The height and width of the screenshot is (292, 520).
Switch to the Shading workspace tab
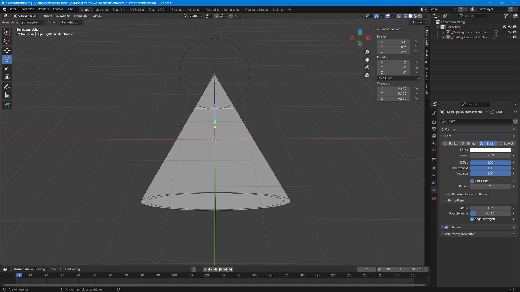click(177, 10)
